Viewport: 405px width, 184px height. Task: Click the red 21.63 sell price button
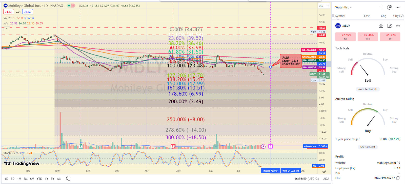[x=9, y=12]
